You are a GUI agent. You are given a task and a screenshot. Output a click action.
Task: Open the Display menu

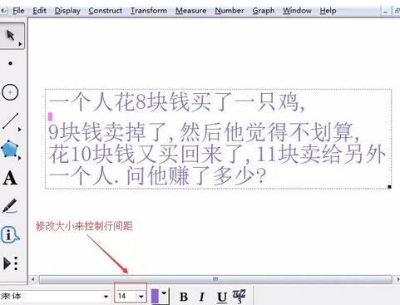click(67, 11)
